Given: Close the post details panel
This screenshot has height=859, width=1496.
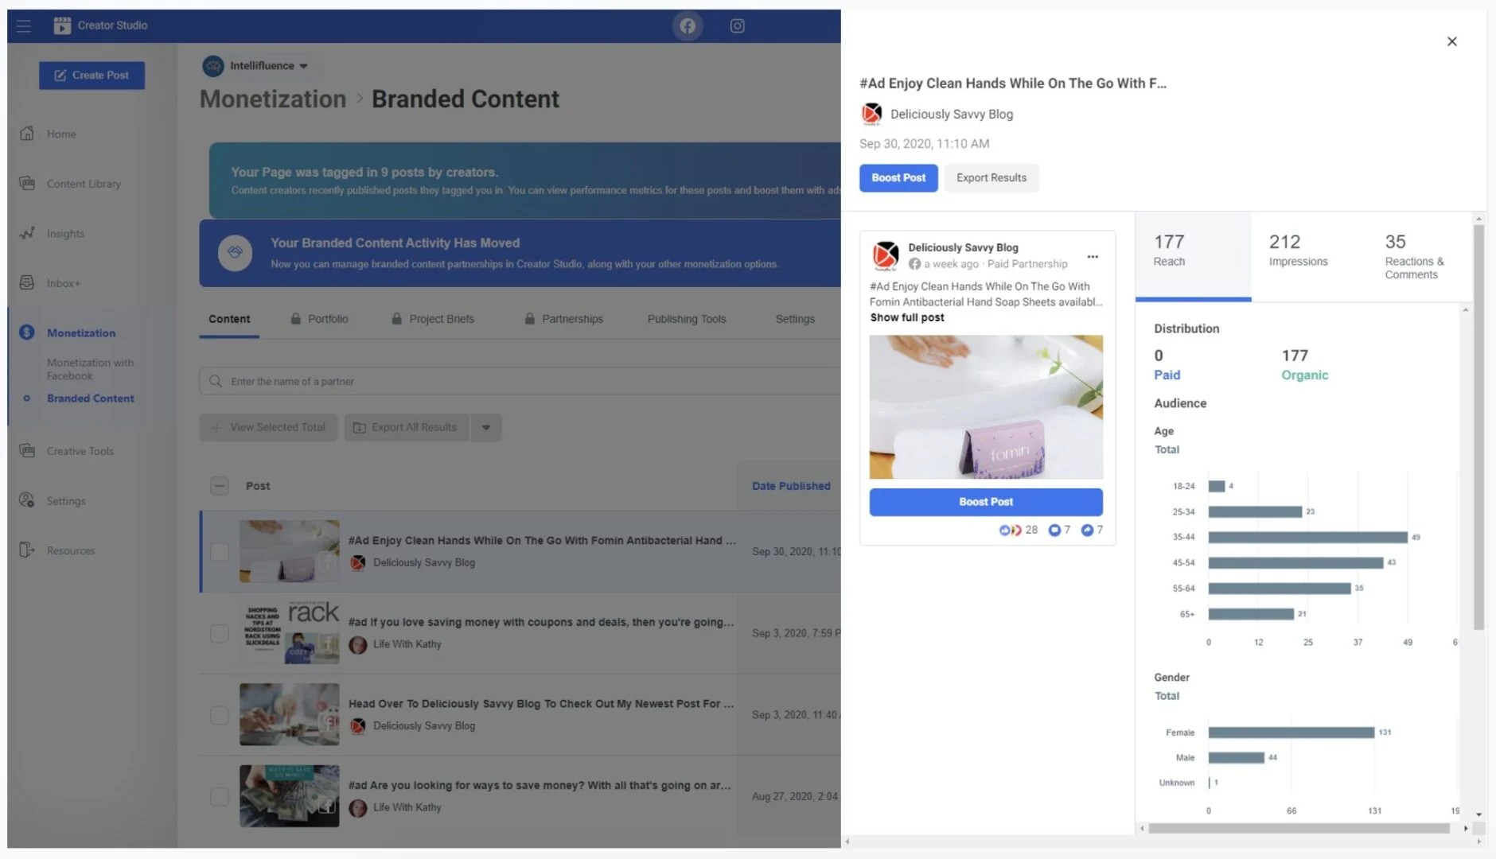Looking at the screenshot, I should point(1451,41).
